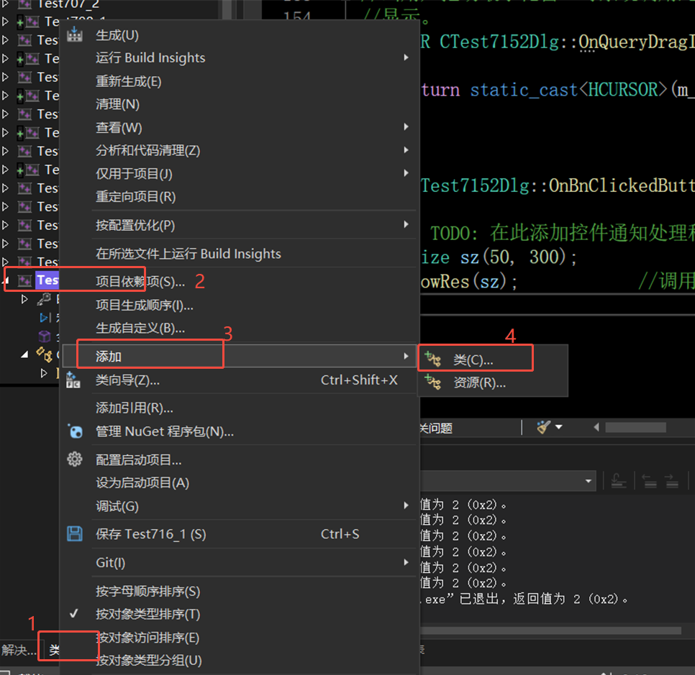Expand the 按配置优化(P) submenu arrow

coord(406,224)
